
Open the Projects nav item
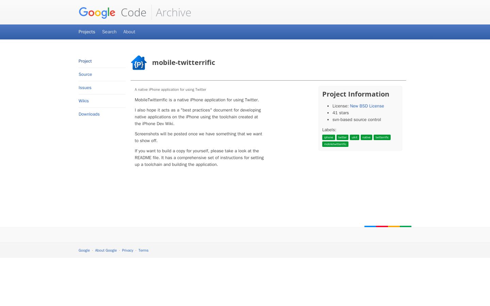tap(87, 32)
